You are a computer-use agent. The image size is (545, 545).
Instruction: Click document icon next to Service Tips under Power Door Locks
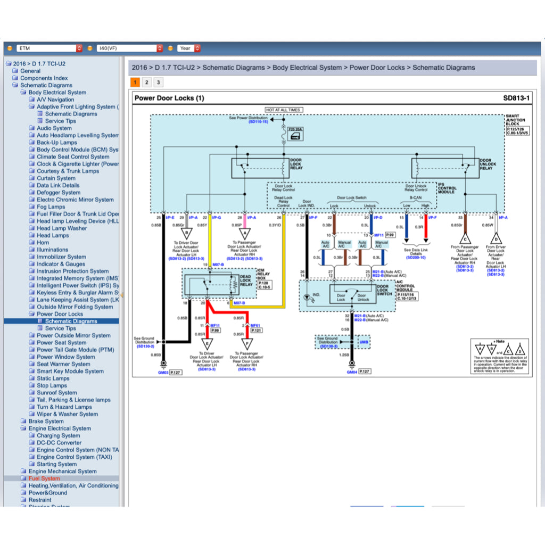pos(40,328)
